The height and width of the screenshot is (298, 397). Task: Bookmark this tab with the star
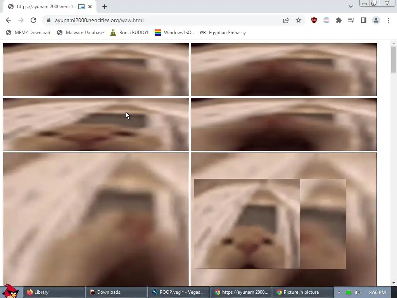299,20
